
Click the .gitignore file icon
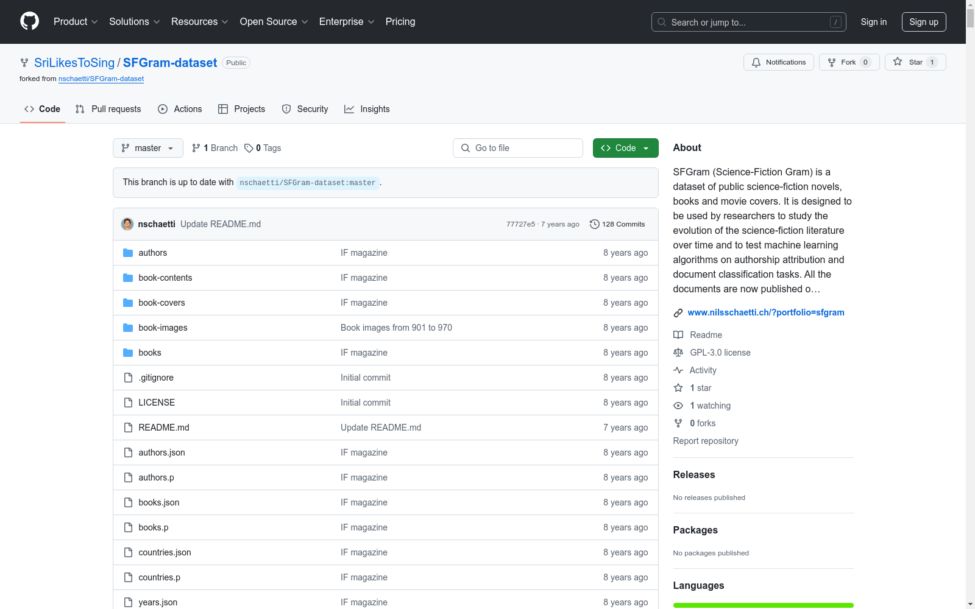pyautogui.click(x=128, y=378)
